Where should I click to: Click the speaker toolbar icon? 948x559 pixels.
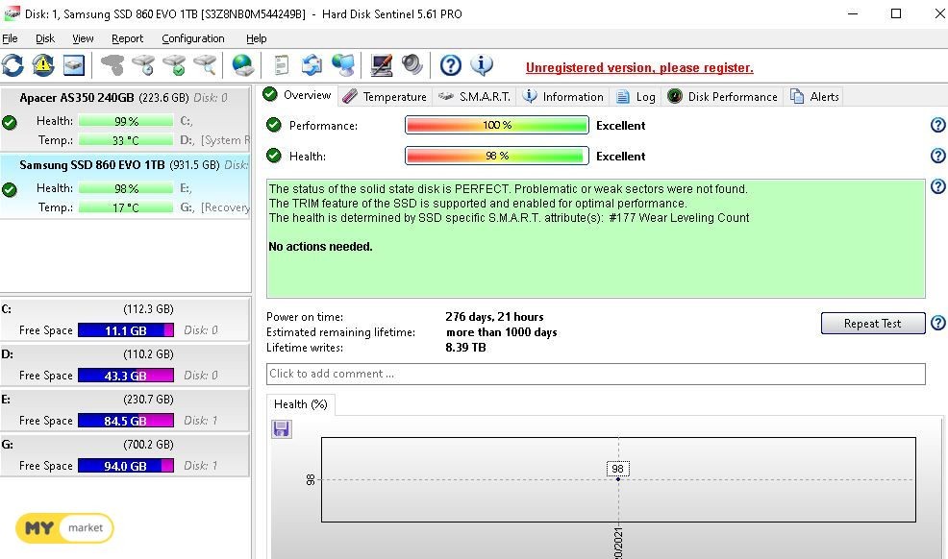[412, 65]
